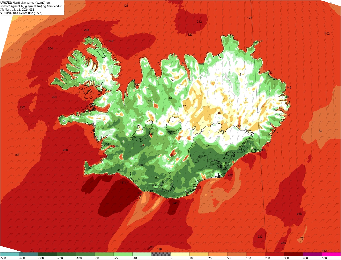This screenshot has width=341, height=260.
Task: Select the -43 value in north-central Iceland
Action: 170,98
